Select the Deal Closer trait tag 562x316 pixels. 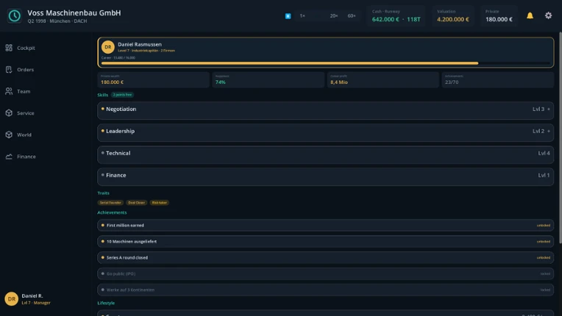[137, 203]
